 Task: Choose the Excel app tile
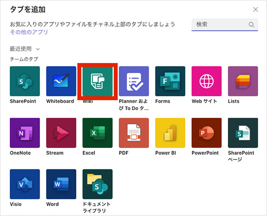98,133
